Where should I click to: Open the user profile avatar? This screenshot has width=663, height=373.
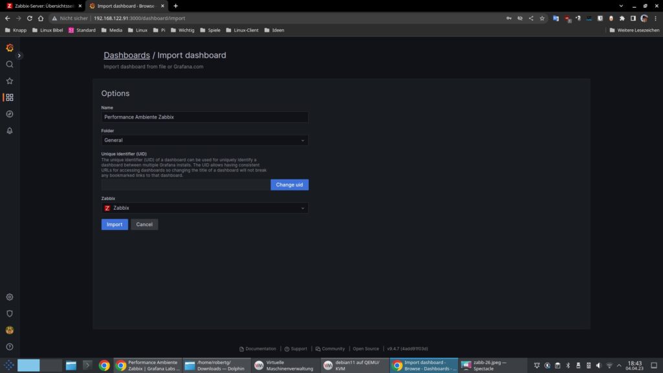(x=9, y=330)
